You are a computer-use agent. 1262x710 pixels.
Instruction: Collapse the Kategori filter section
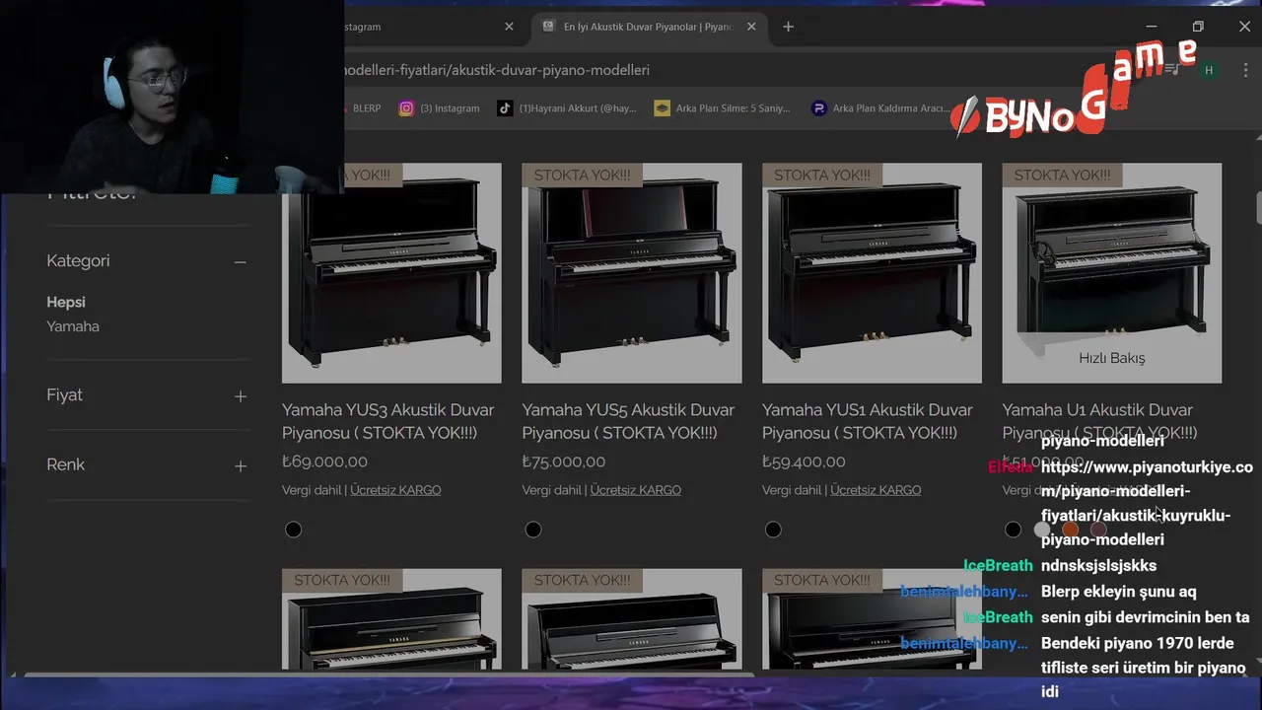tap(240, 261)
